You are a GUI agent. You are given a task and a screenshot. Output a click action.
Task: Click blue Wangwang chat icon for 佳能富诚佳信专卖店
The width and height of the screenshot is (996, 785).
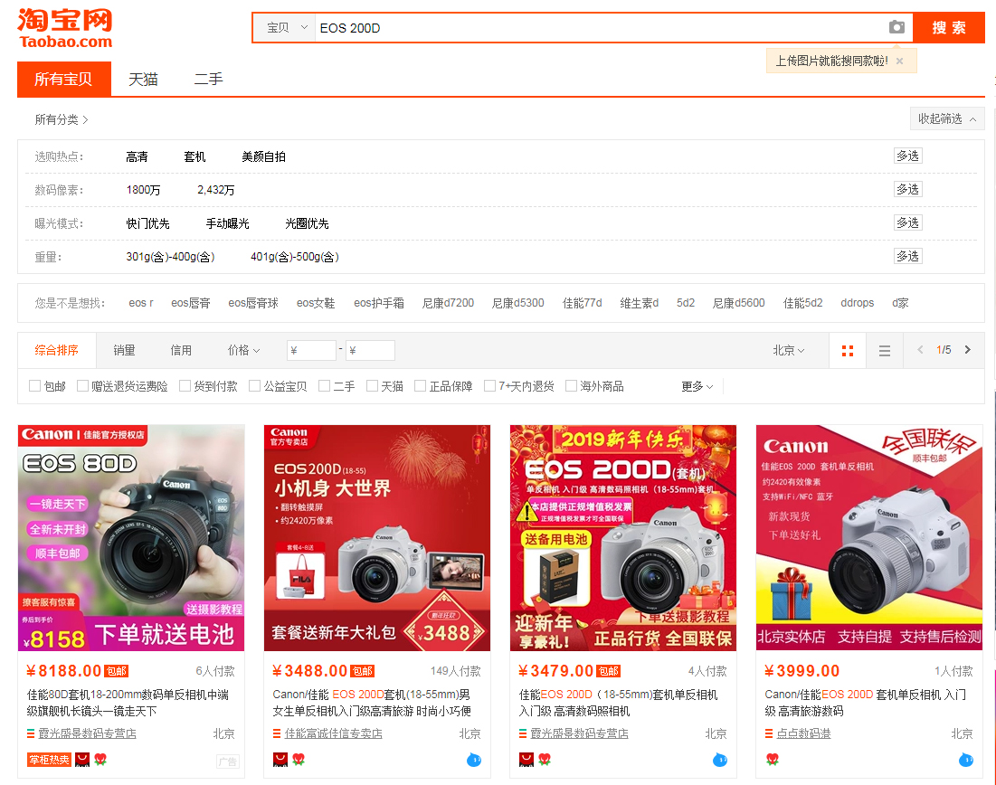pyautogui.click(x=474, y=760)
